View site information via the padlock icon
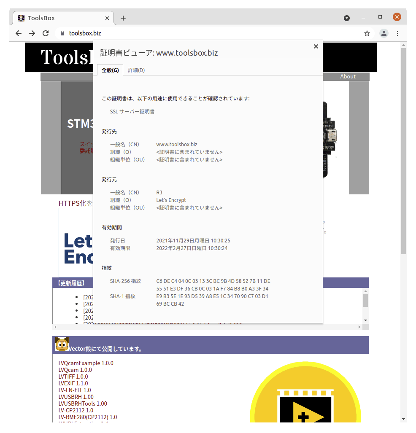 [x=62, y=33]
